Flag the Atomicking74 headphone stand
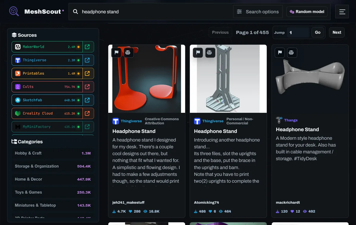Image resolution: width=356 pixels, height=225 pixels. pyautogui.click(x=198, y=52)
